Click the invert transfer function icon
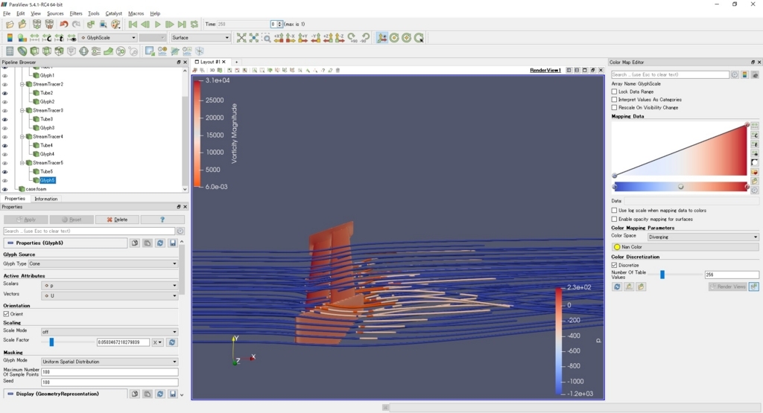 pos(755,163)
